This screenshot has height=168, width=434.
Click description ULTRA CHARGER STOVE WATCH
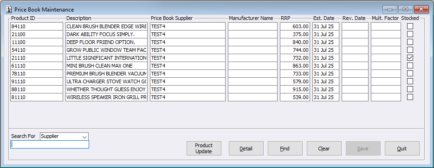[x=107, y=81]
